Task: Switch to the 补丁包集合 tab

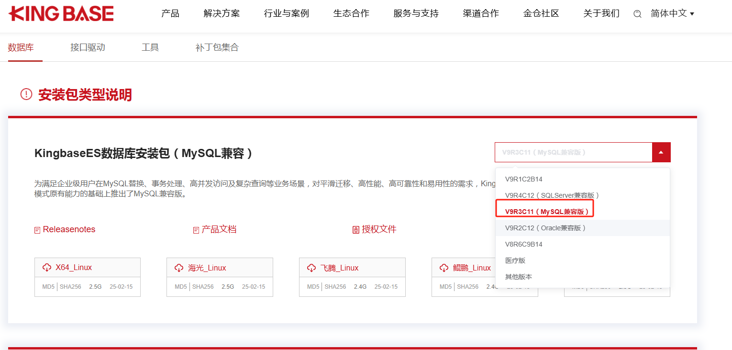Action: (x=217, y=47)
